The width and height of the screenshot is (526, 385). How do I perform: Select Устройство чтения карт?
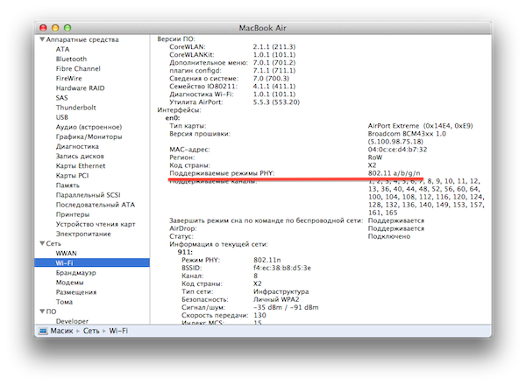pos(96,224)
